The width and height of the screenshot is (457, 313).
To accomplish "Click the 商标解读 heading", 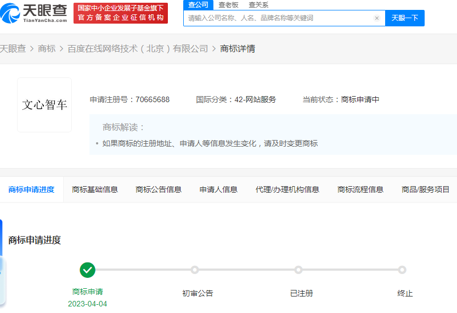I will [123, 127].
